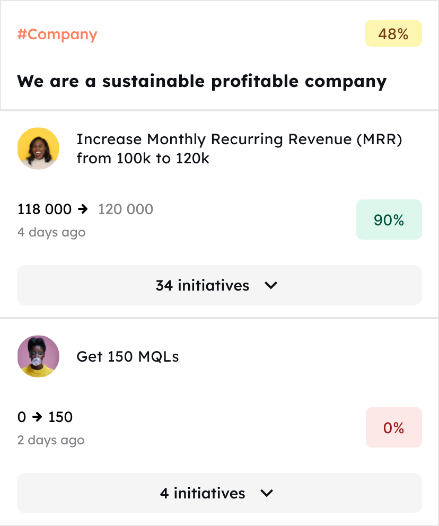Click the target value 120 000
The image size is (439, 526).
pos(126,209)
